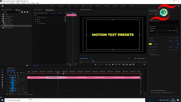Screen dimensions: 181x102
Task: Click Add Marker in timeline header
Action: tap(17, 73)
